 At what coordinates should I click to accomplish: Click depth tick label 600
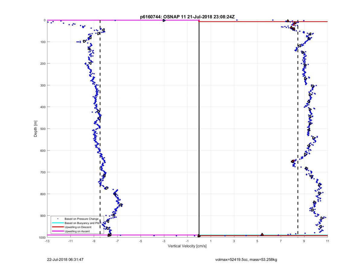43,151
